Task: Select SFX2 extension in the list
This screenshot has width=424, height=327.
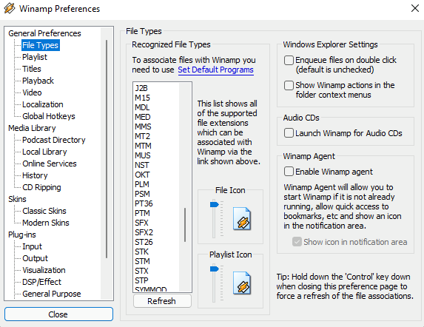Action: (x=144, y=232)
